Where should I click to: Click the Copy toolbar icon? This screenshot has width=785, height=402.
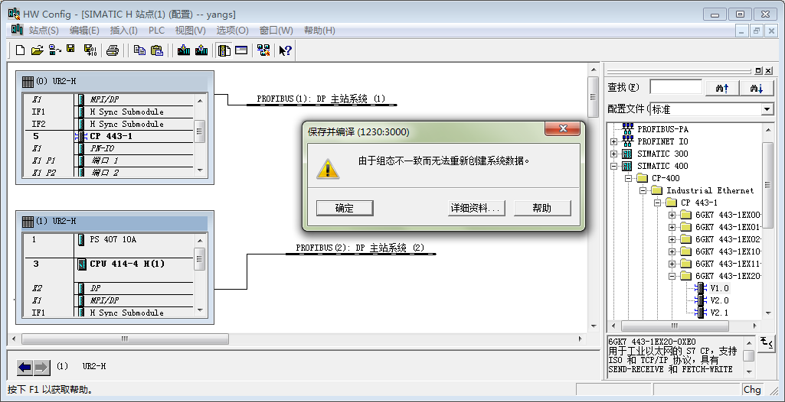pyautogui.click(x=139, y=50)
